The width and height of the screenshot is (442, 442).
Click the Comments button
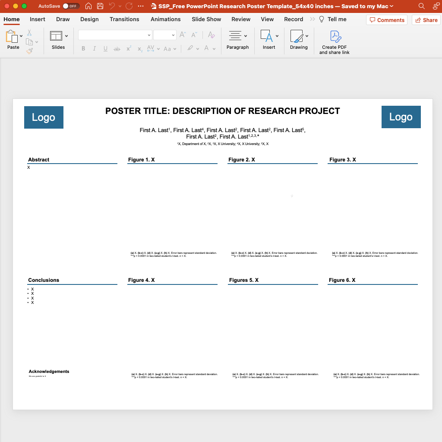(387, 20)
